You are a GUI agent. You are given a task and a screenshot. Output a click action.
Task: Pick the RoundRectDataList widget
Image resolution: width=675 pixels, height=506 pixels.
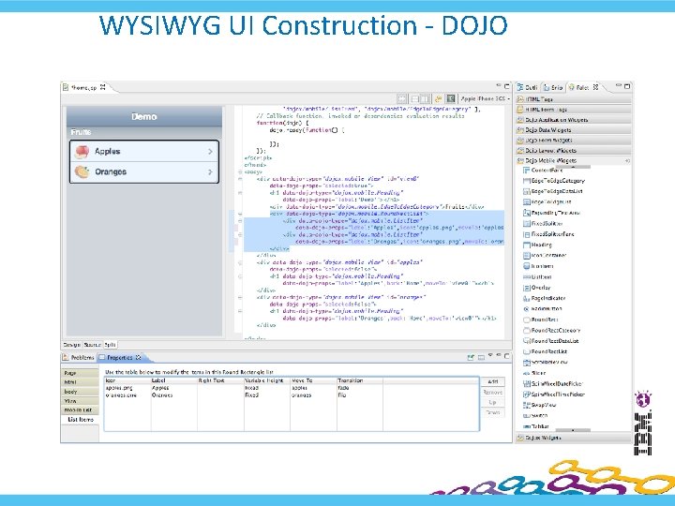[550, 341]
